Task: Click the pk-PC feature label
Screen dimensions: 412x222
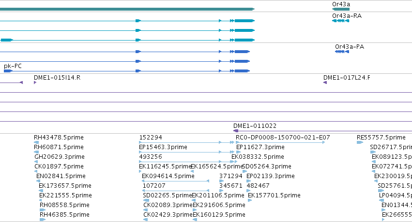Action: coord(13,66)
